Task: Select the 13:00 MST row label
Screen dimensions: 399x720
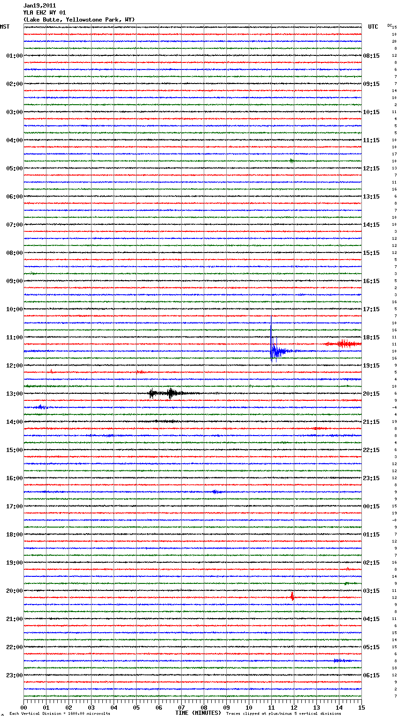Action: (15, 394)
